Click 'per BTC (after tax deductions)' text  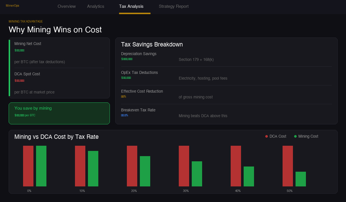pos(40,62)
